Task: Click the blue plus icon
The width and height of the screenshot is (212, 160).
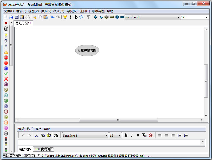Action: coord(117,17)
